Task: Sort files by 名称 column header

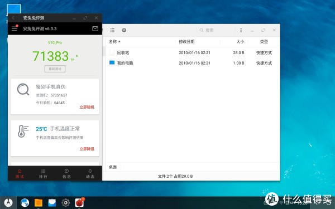Action: pyautogui.click(x=114, y=42)
